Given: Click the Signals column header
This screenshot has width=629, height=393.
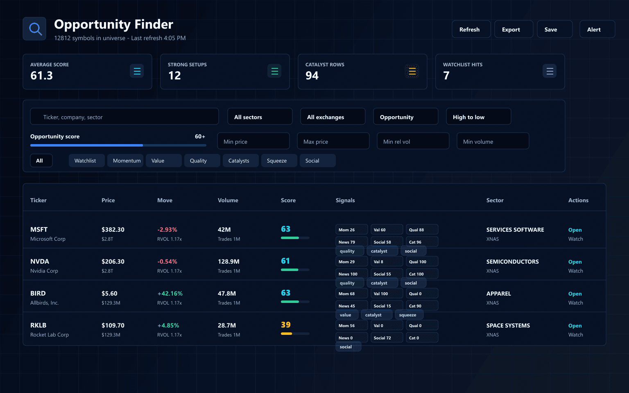Looking at the screenshot, I should [x=345, y=200].
